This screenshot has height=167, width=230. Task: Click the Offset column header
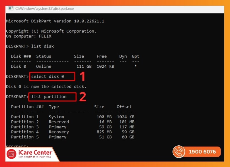click(x=124, y=107)
